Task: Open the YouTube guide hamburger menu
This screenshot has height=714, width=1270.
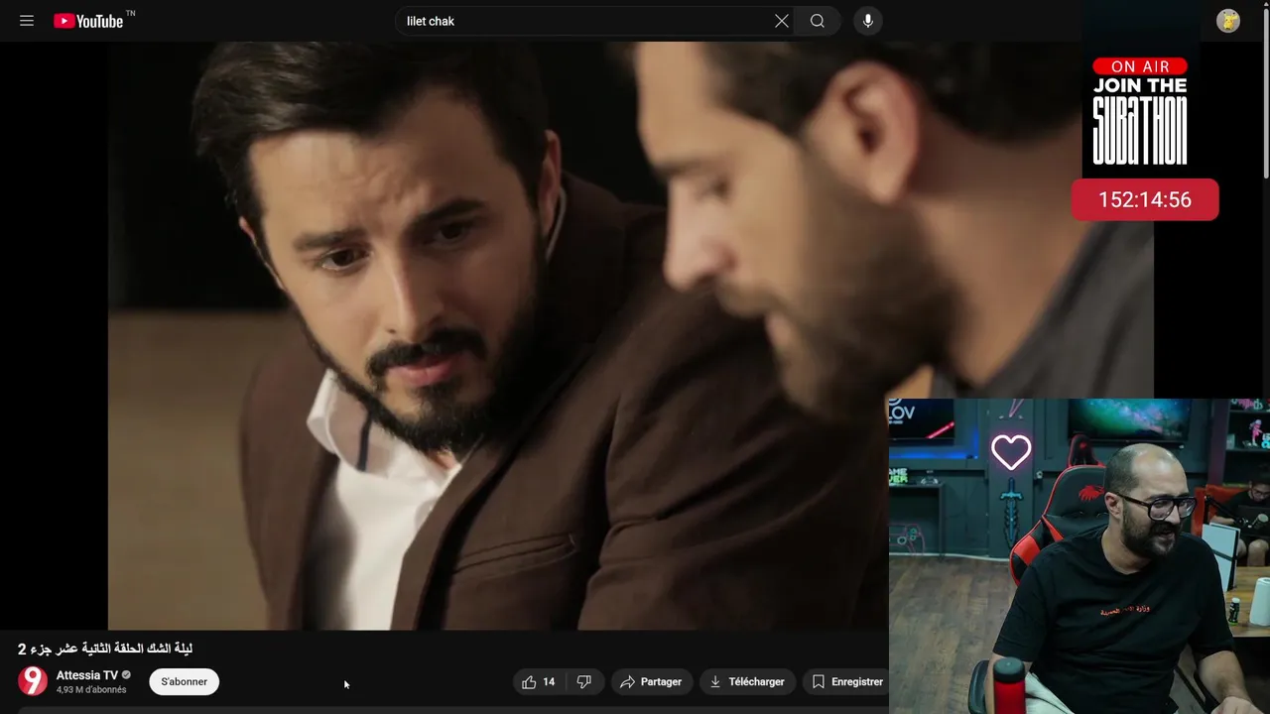Action: (27, 21)
